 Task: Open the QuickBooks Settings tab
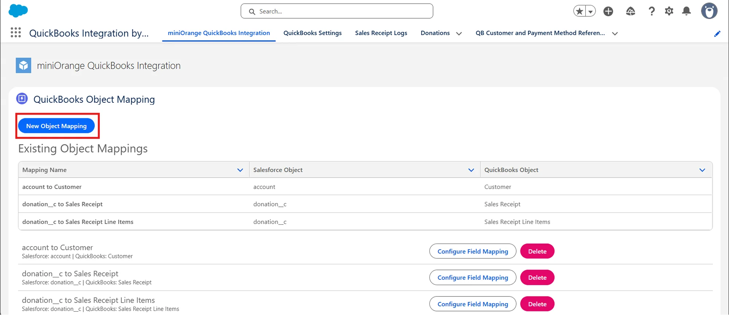(x=312, y=33)
